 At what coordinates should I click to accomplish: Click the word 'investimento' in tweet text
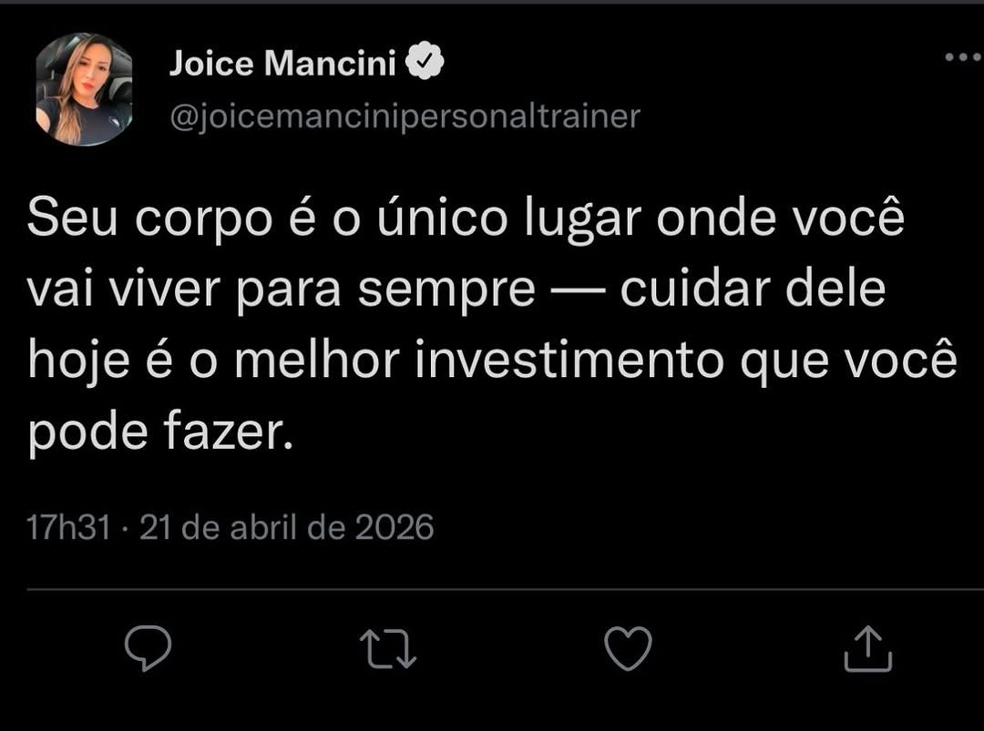(569, 361)
